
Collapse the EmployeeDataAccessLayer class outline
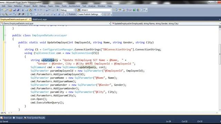[5, 35]
